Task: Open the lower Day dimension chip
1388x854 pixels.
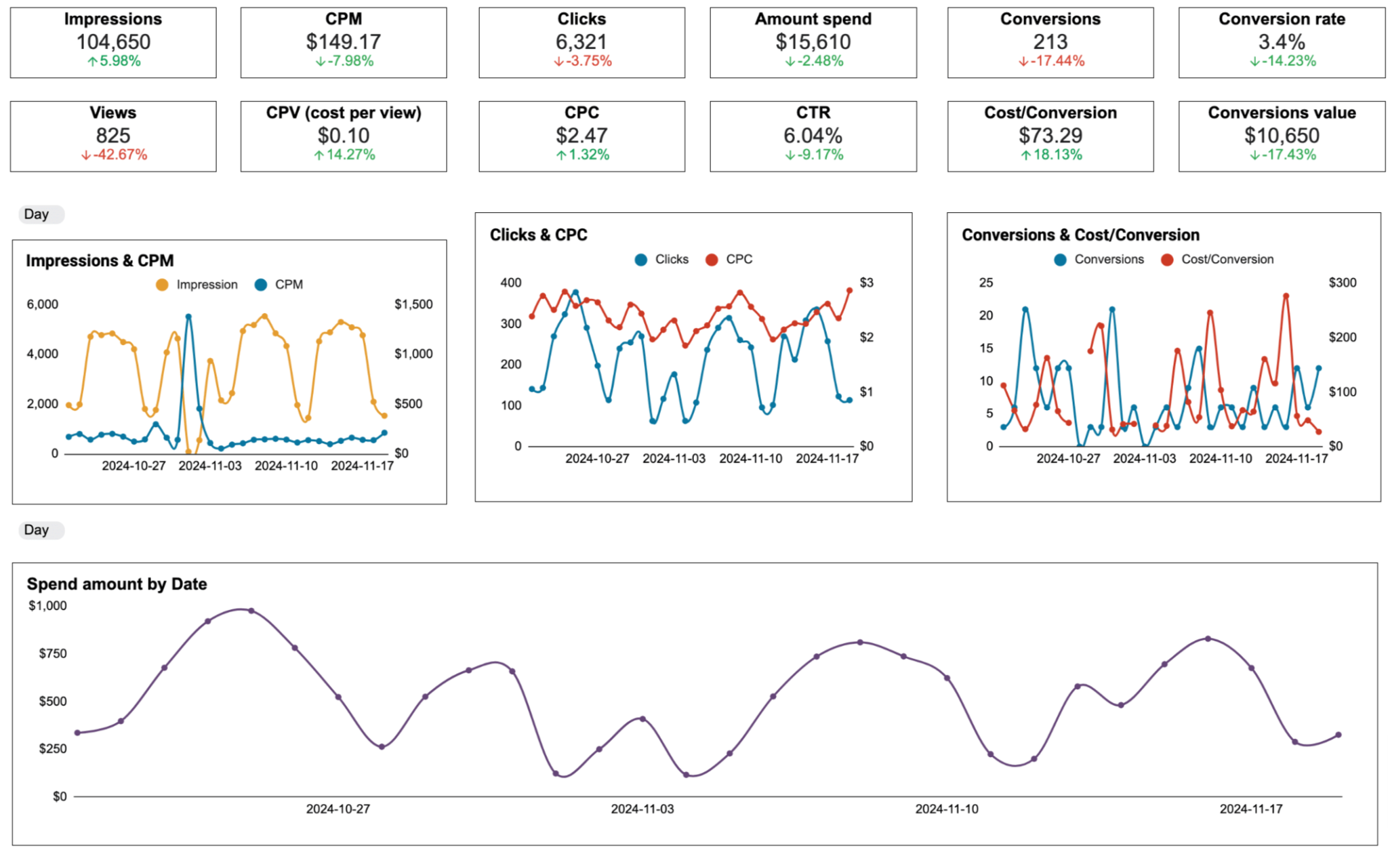Action: coord(39,530)
